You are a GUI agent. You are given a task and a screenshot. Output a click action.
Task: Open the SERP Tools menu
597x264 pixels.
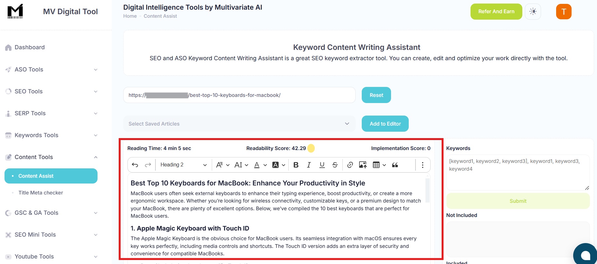[x=51, y=113]
